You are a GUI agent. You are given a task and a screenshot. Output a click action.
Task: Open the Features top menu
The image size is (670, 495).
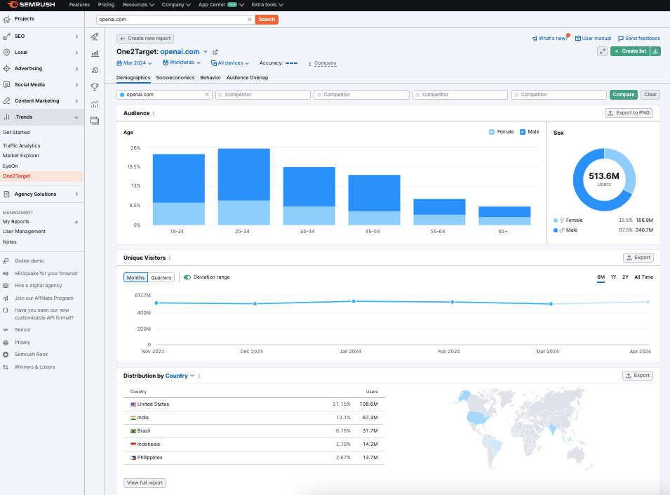(79, 5)
